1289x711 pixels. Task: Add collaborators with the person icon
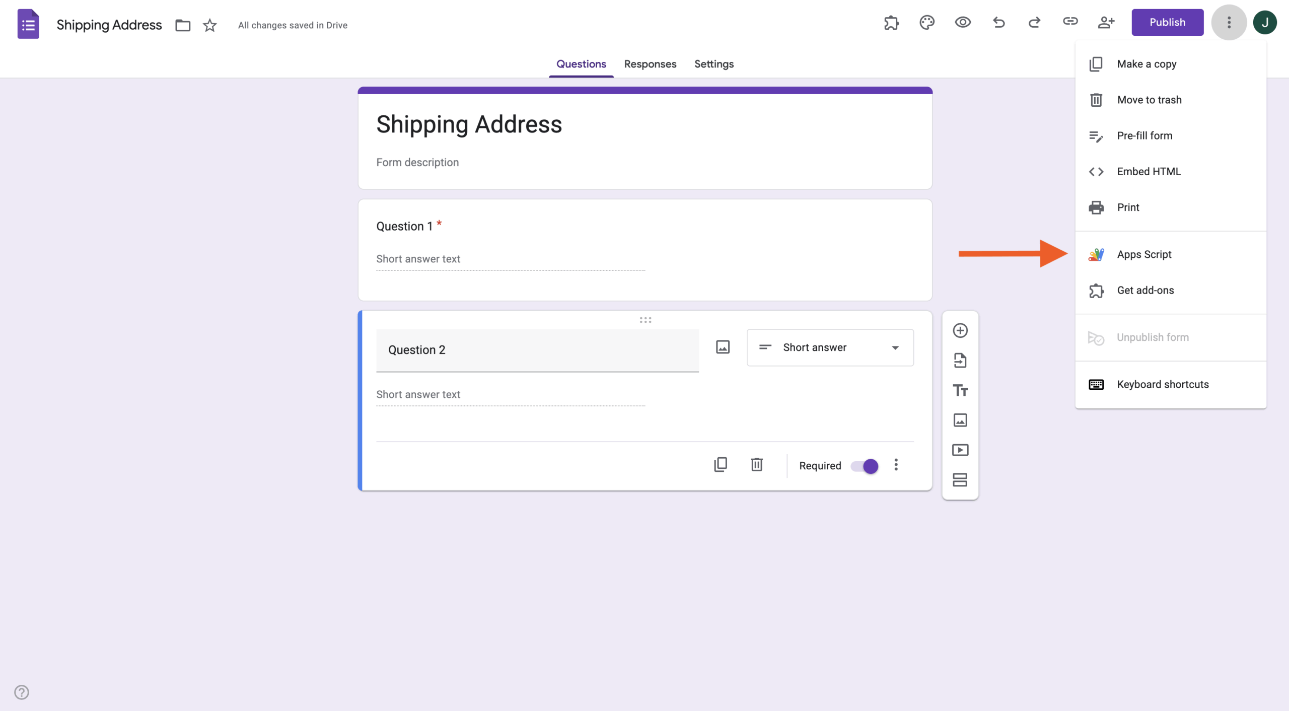[1106, 22]
